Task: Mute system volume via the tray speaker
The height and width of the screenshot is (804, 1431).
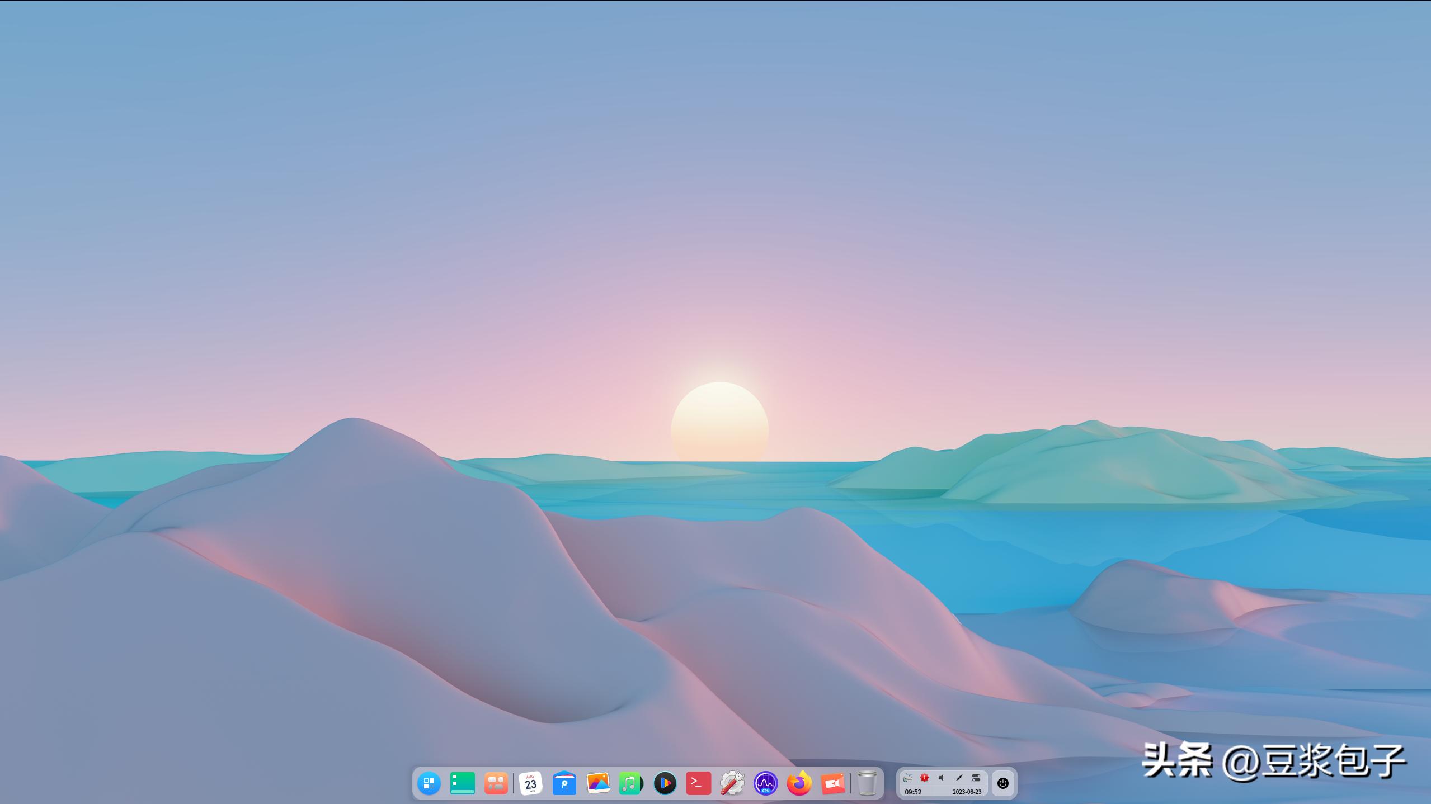Action: pyautogui.click(x=943, y=778)
